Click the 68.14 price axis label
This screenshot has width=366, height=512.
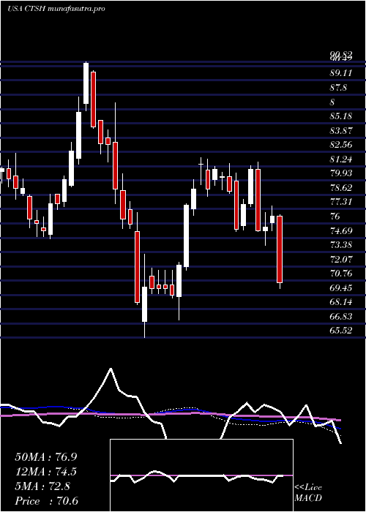[341, 302]
